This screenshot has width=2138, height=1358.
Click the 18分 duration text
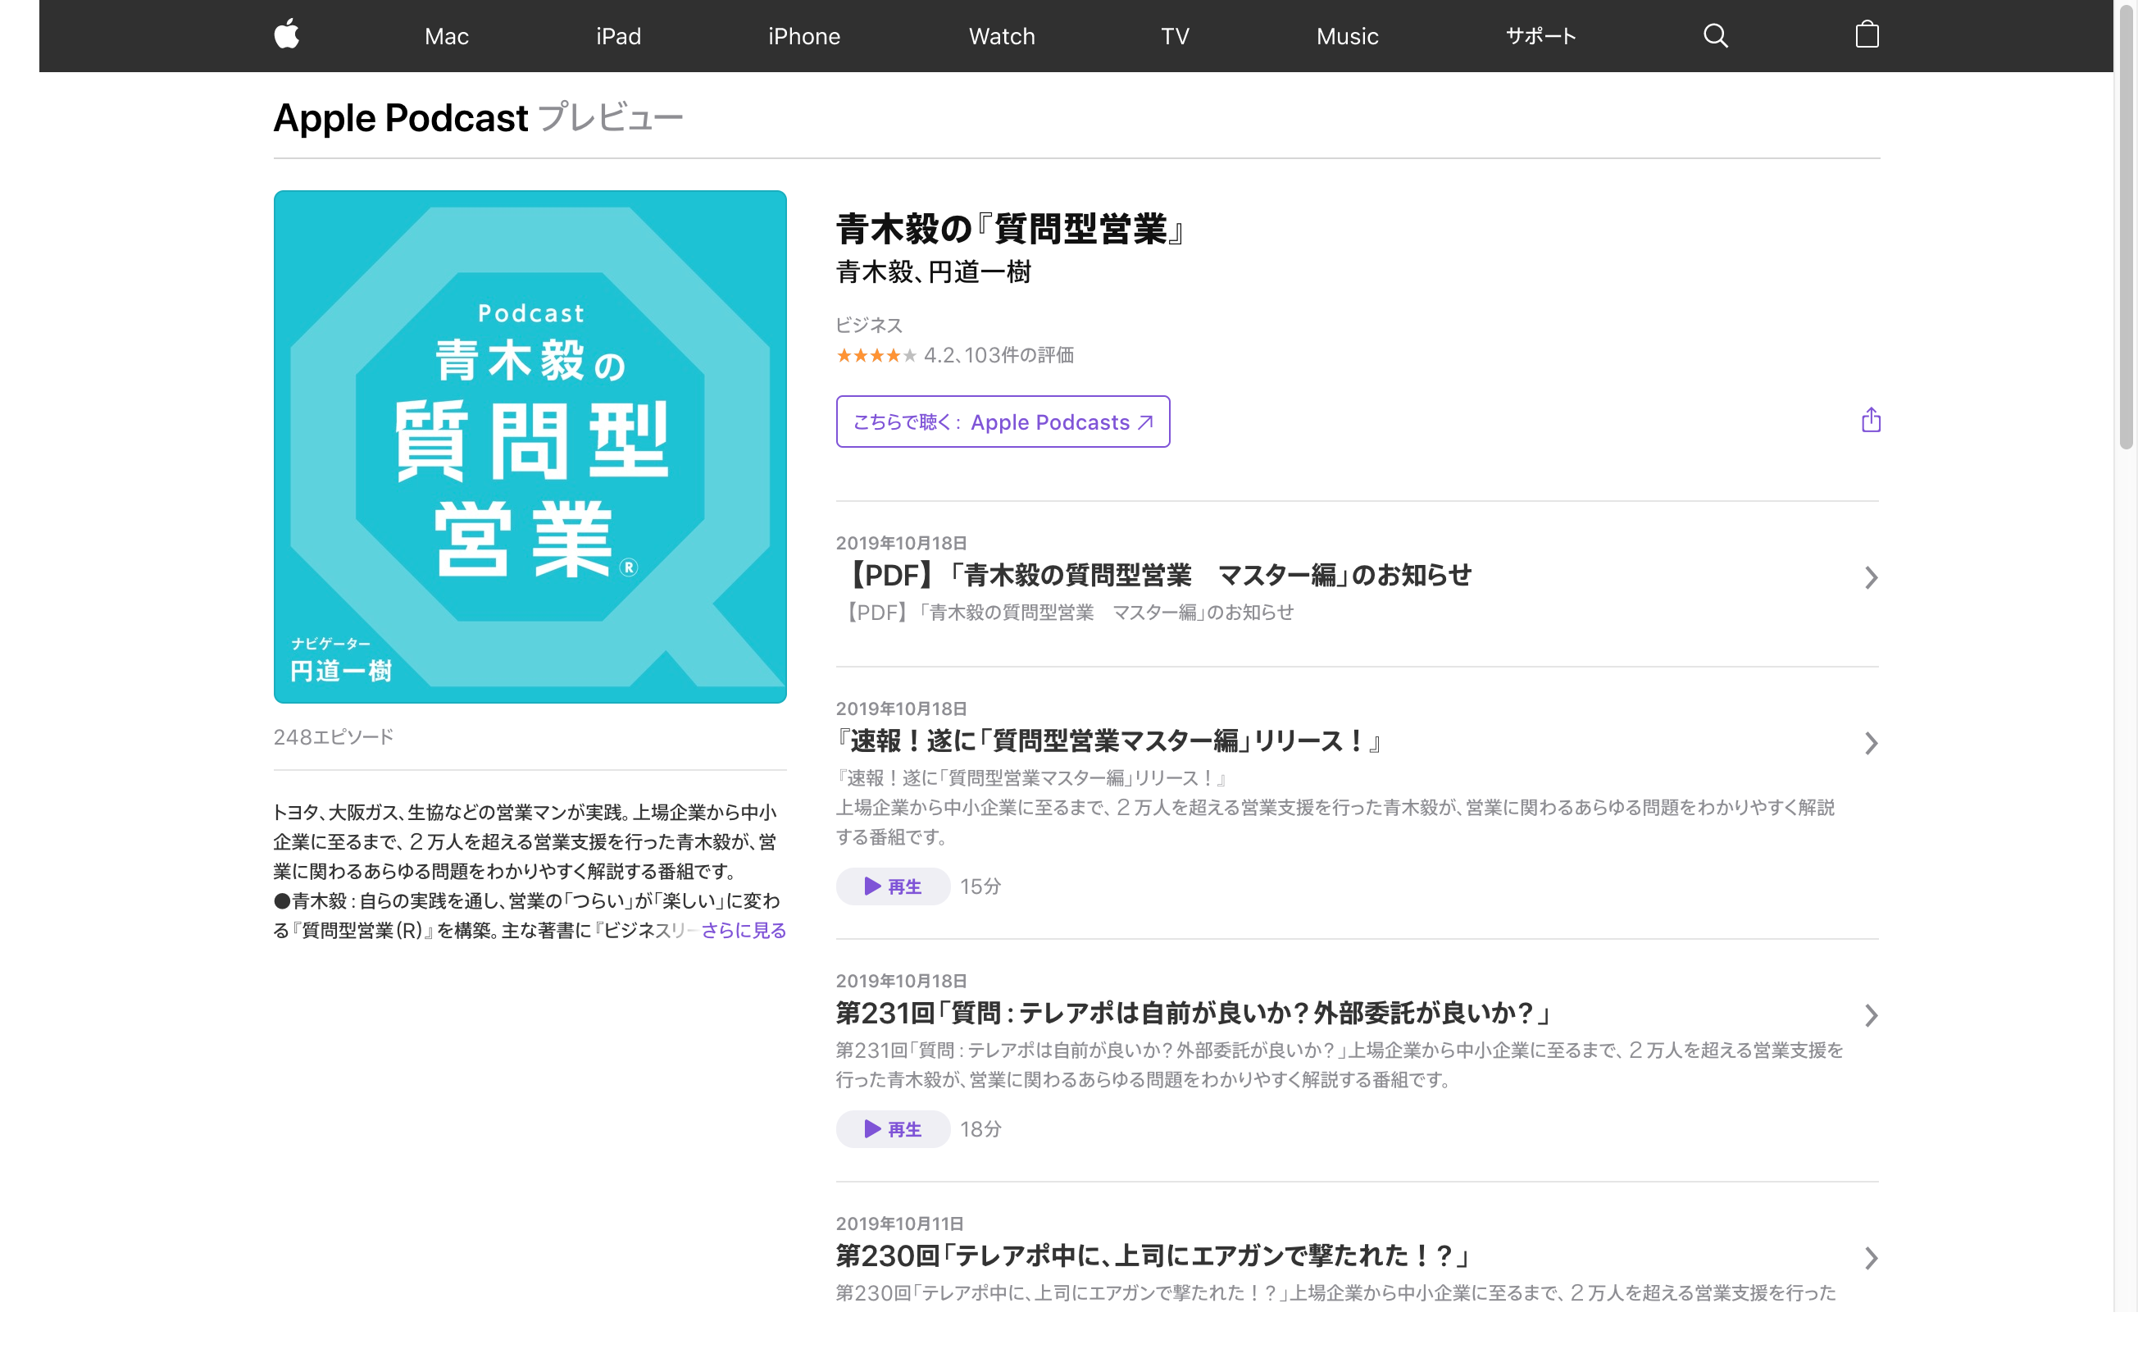coord(980,1129)
